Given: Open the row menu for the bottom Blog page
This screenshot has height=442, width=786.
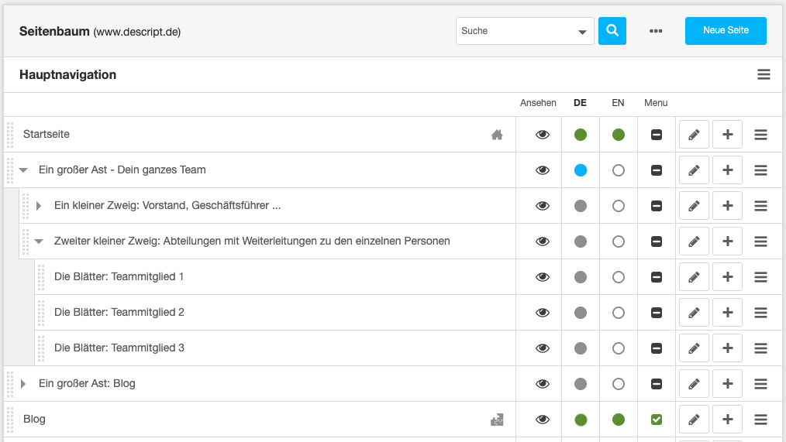Looking at the screenshot, I should [x=760, y=420].
